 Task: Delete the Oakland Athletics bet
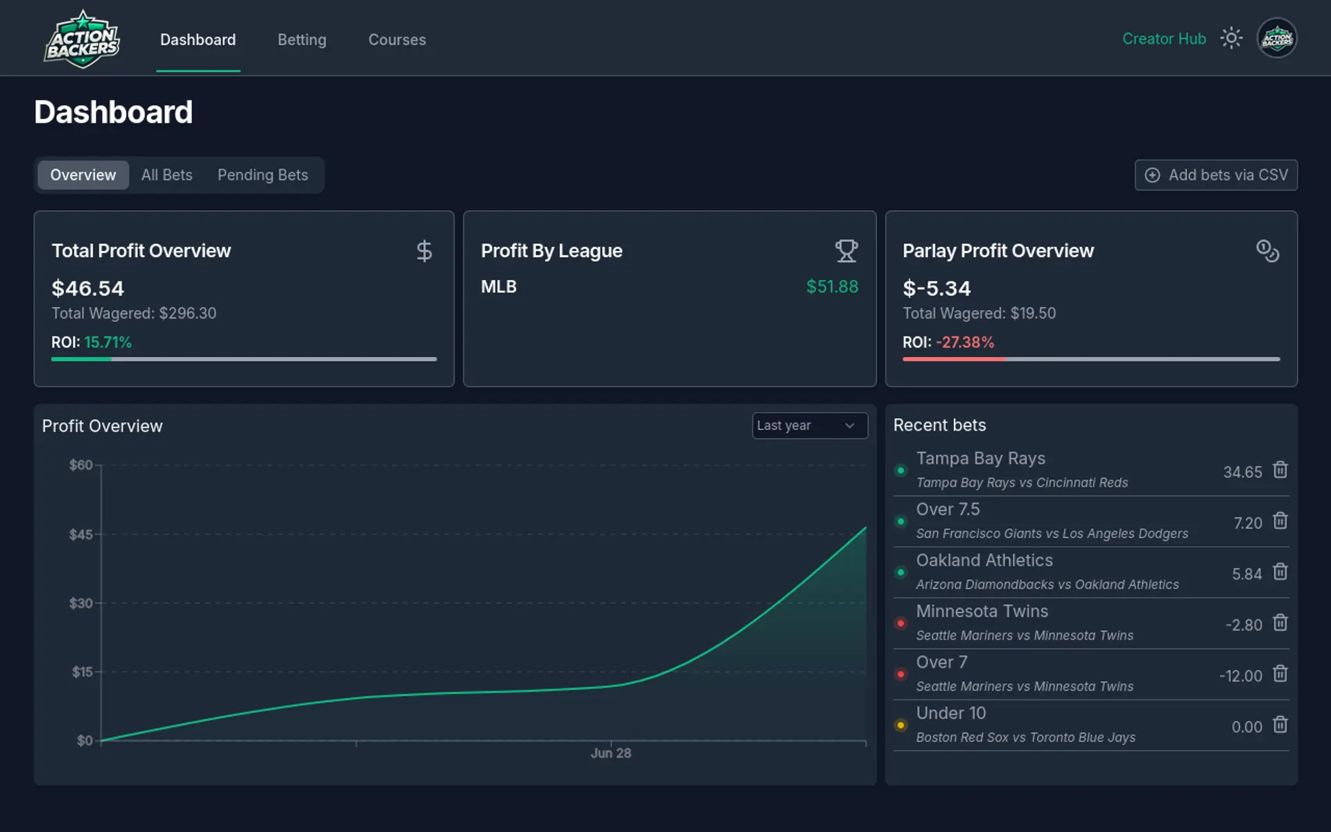click(1280, 572)
